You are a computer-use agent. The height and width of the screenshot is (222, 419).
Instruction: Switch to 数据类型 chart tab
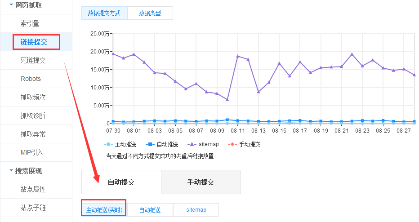pos(150,13)
